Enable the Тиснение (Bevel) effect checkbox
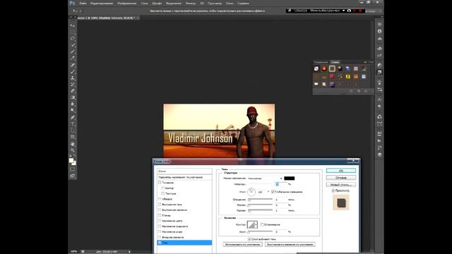 pos(160,182)
